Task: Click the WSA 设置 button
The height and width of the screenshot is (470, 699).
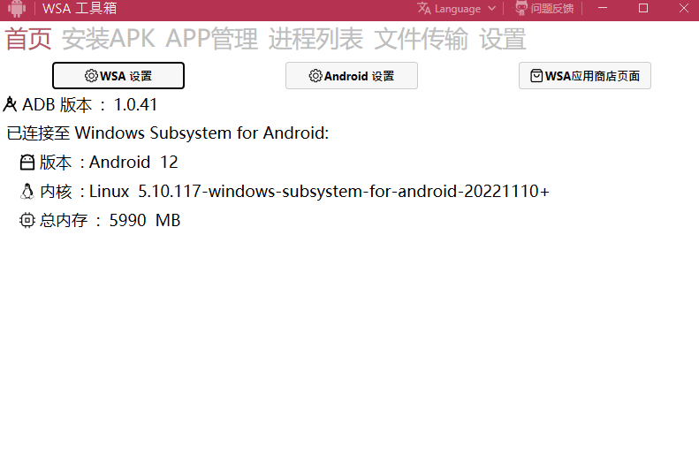Action: tap(118, 76)
